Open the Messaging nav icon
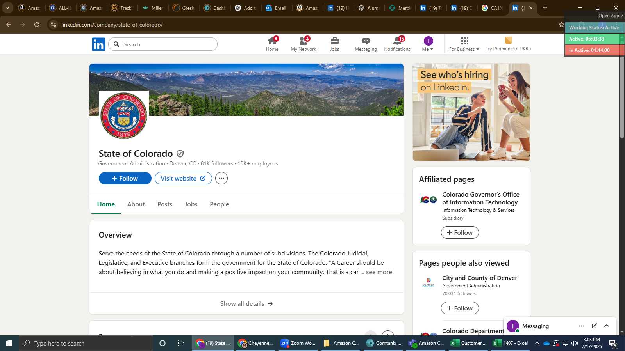The height and width of the screenshot is (351, 625). 366,44
